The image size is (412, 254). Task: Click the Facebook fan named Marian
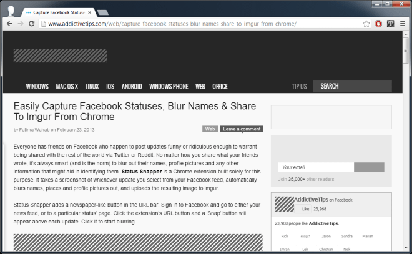(368, 236)
